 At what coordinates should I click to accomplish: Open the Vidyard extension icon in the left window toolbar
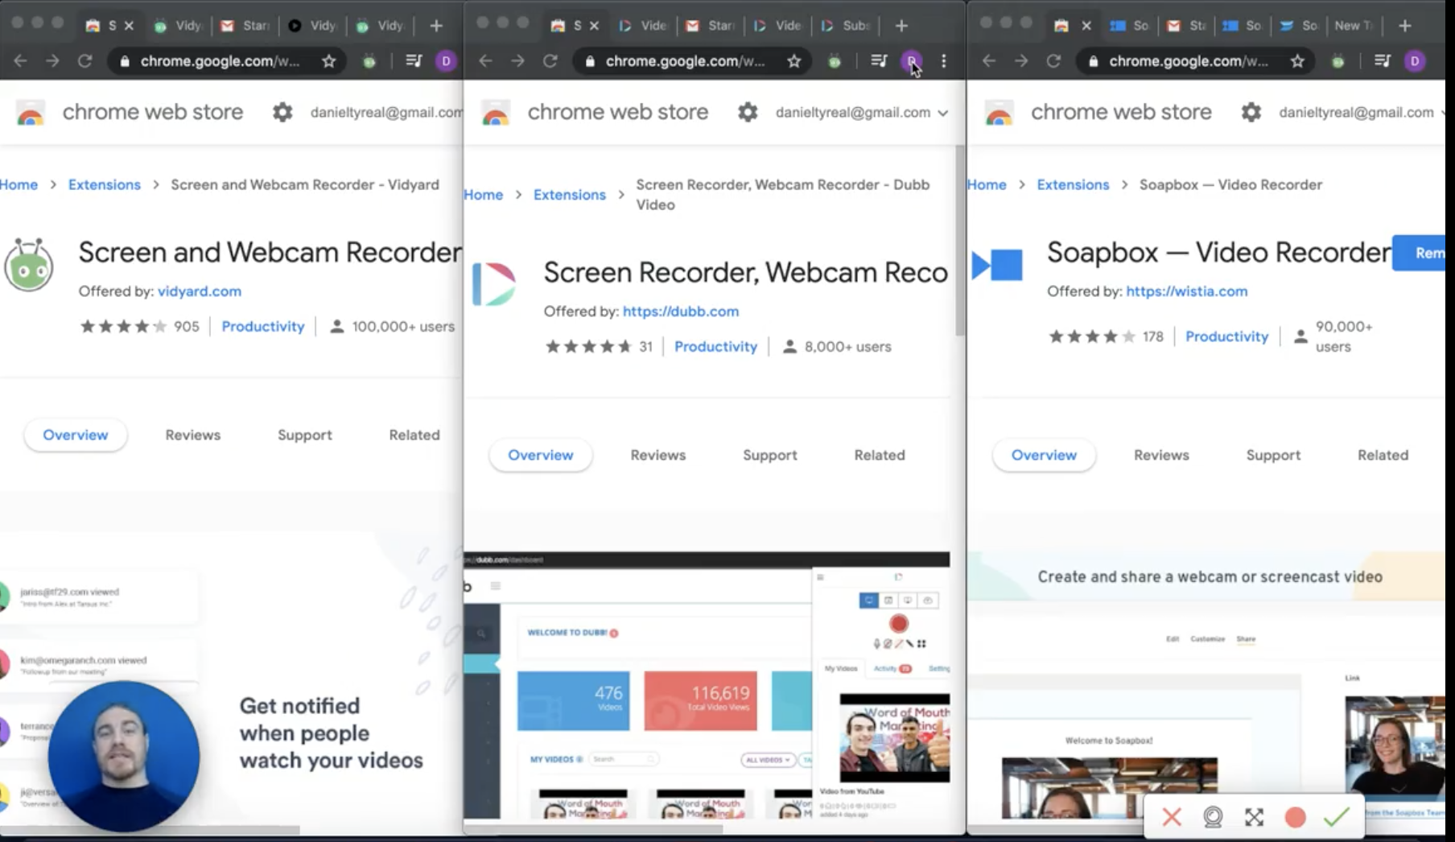coord(369,61)
